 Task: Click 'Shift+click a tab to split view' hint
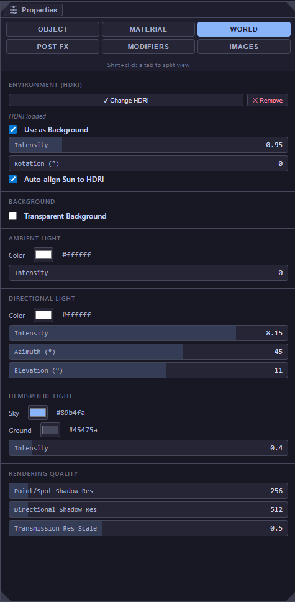coord(148,65)
